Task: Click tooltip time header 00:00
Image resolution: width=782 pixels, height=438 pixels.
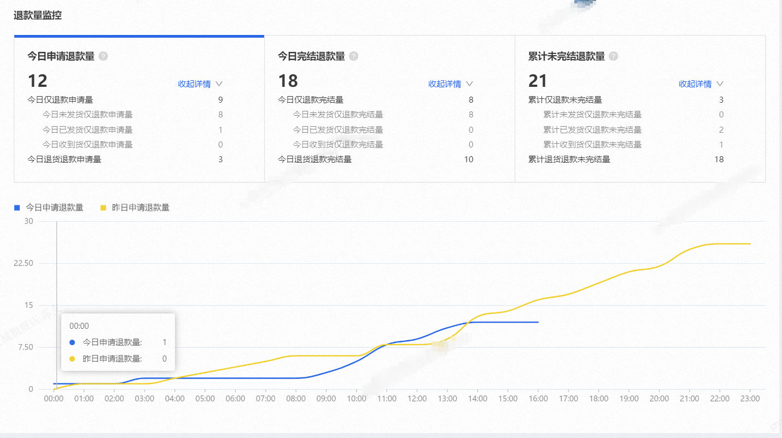Action: click(x=79, y=326)
